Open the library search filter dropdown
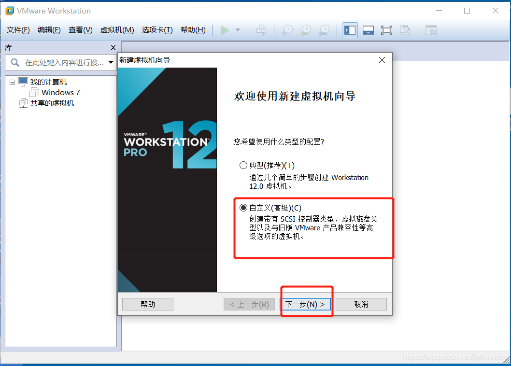The image size is (511, 366). (111, 62)
